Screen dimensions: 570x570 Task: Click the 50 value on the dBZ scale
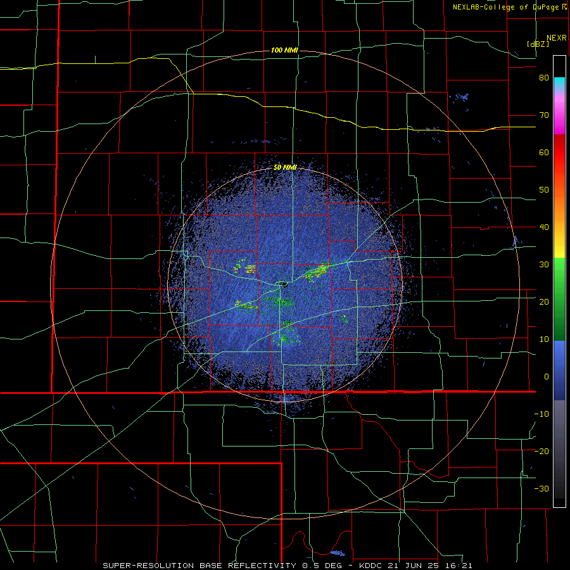coord(544,190)
